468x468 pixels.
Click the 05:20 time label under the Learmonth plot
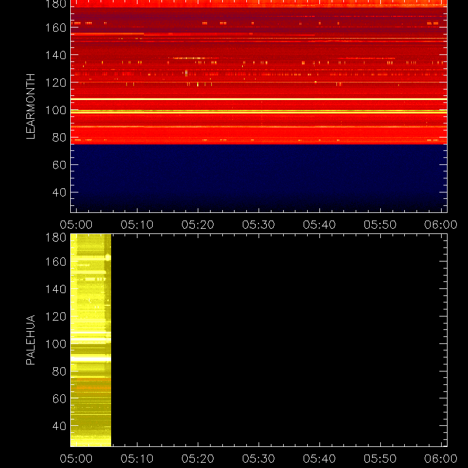(198, 225)
